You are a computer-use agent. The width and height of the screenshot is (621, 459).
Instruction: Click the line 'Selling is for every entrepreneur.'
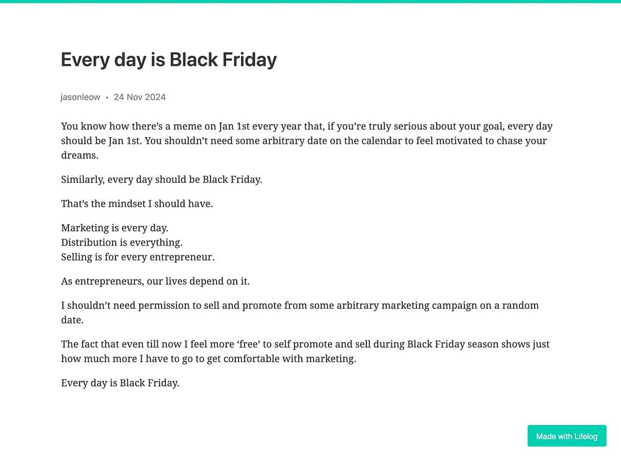click(137, 256)
